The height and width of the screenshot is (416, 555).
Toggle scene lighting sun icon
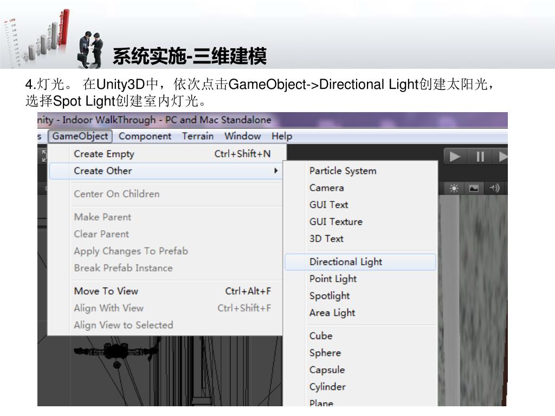[454, 188]
